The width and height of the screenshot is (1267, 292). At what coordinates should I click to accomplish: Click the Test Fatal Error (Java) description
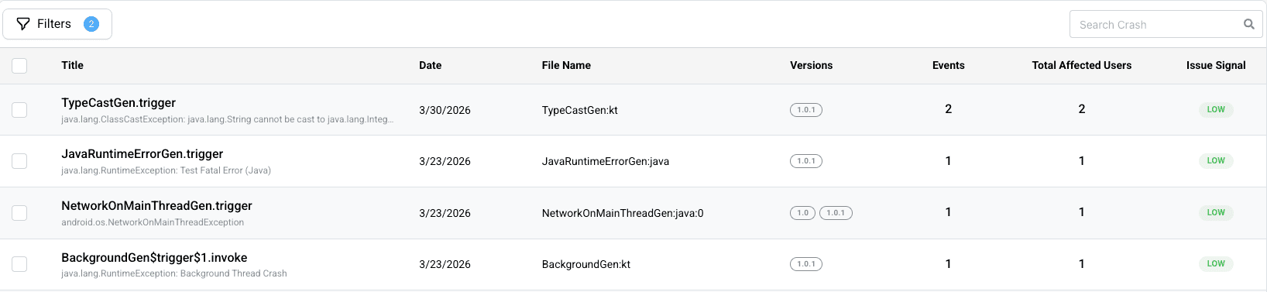coord(166,170)
